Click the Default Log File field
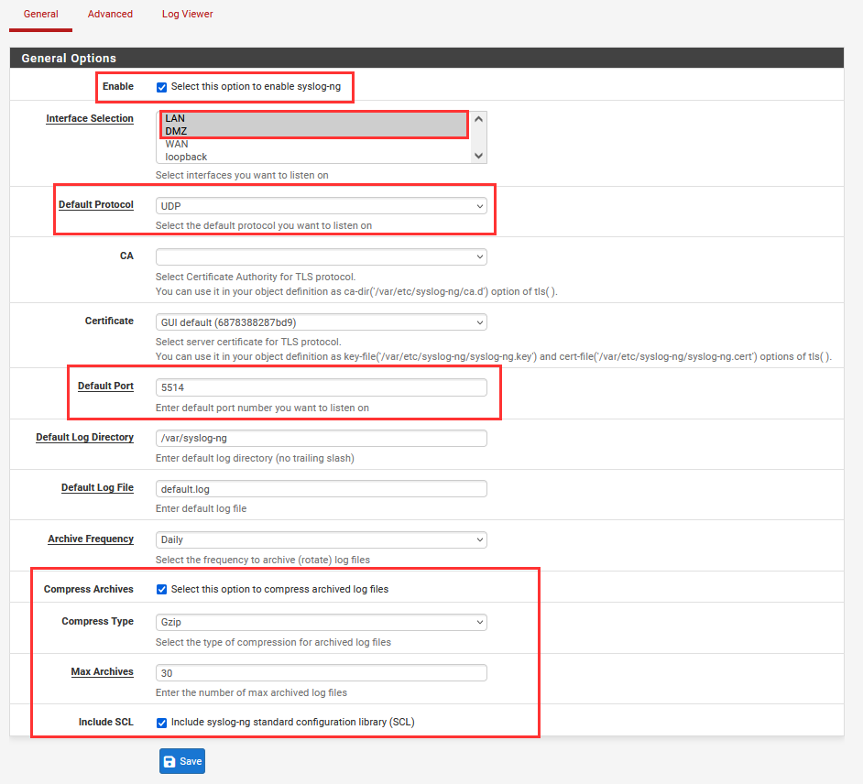863x784 pixels. click(x=321, y=489)
